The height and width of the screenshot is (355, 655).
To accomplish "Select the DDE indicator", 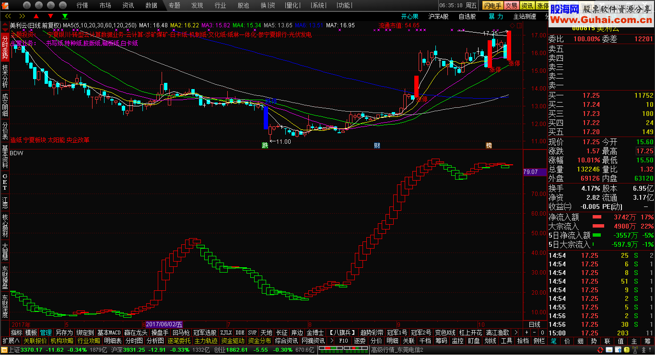I will click(240, 332).
